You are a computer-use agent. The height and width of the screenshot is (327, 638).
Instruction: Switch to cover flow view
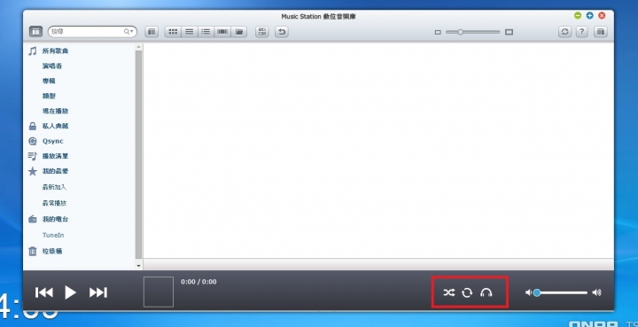click(x=222, y=31)
